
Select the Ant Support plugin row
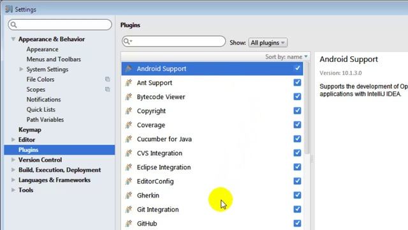coord(212,82)
